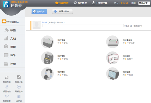Click 退出 to log out
Viewport: 151px width, 103px height.
click(133, 3)
